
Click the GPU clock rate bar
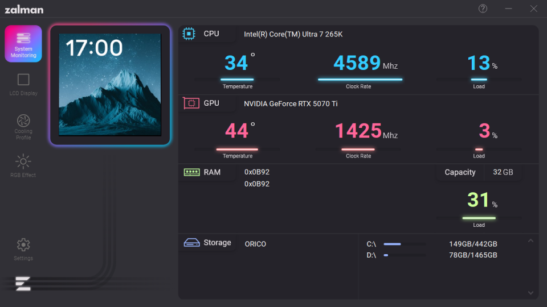pos(358,150)
